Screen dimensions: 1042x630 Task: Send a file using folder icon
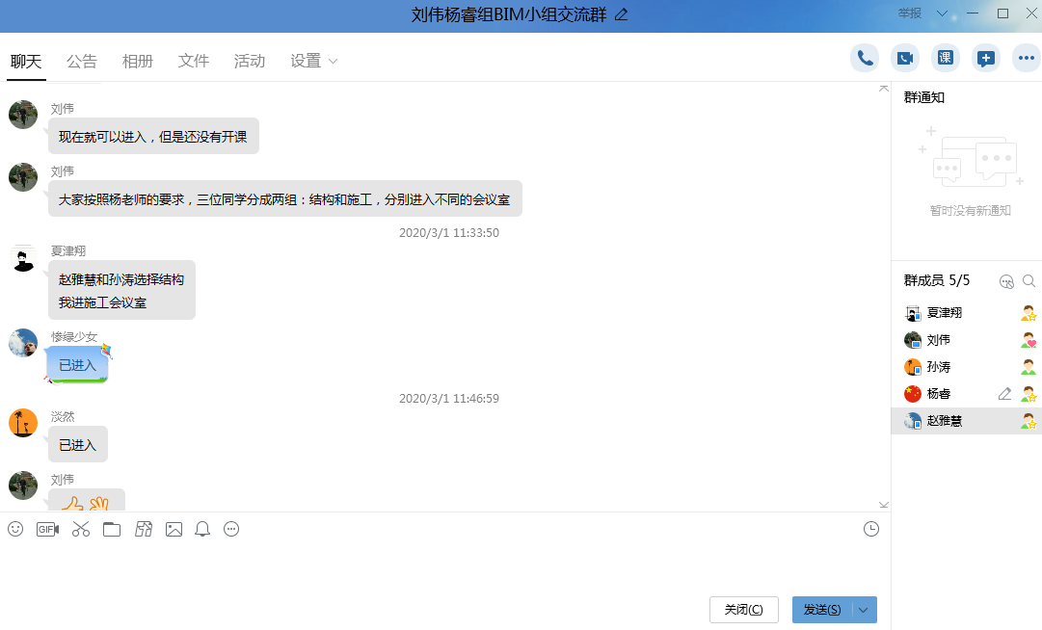112,529
